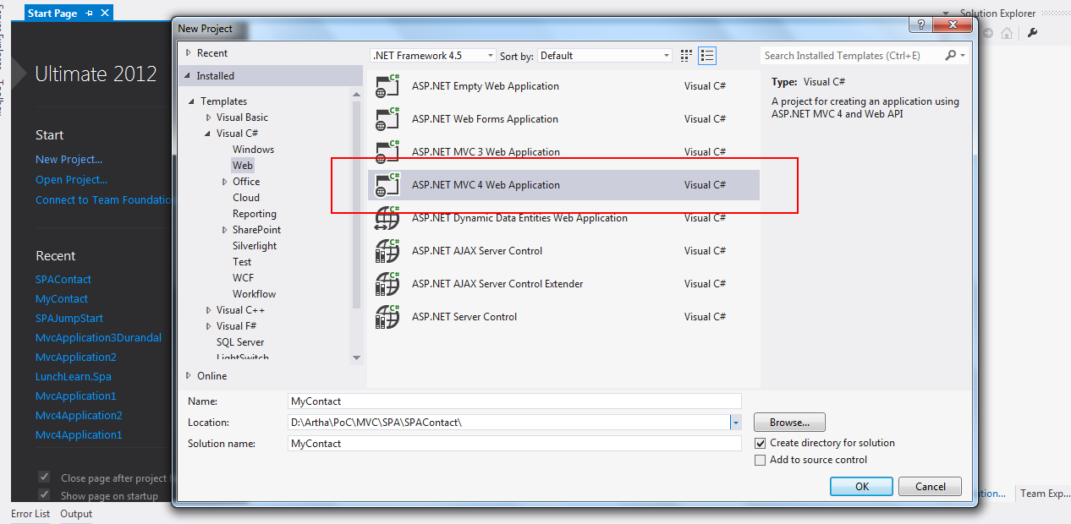This screenshot has height=524, width=1071.
Task: Expand the Visual Basic node
Action: 209,117
